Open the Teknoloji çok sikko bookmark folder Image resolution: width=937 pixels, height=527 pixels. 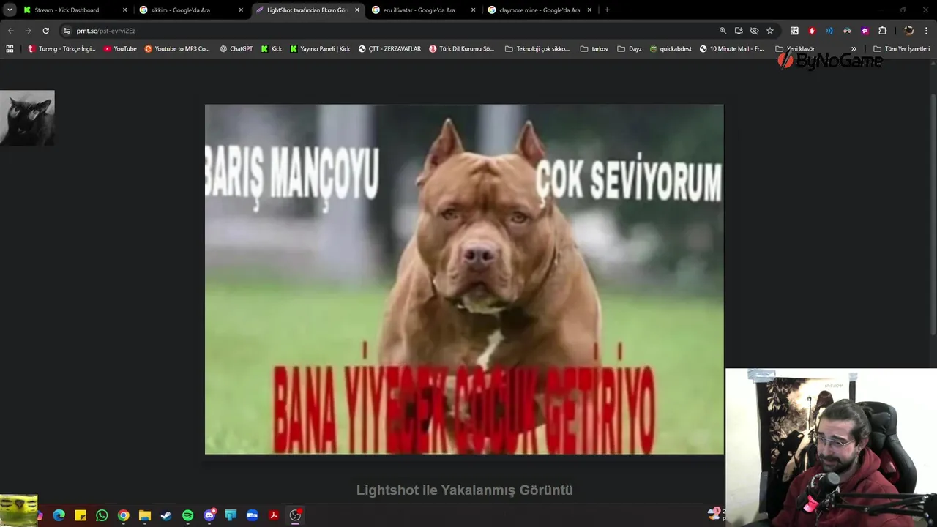[537, 49]
